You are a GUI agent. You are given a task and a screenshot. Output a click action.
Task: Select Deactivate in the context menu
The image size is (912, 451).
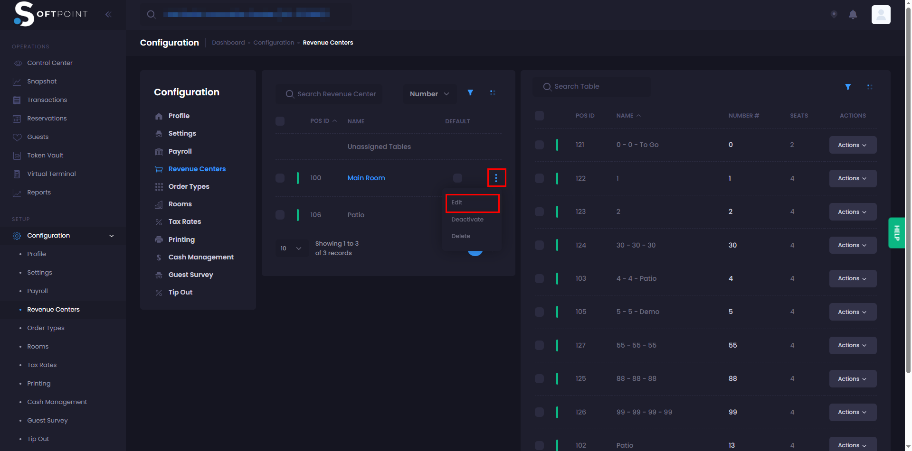(467, 220)
